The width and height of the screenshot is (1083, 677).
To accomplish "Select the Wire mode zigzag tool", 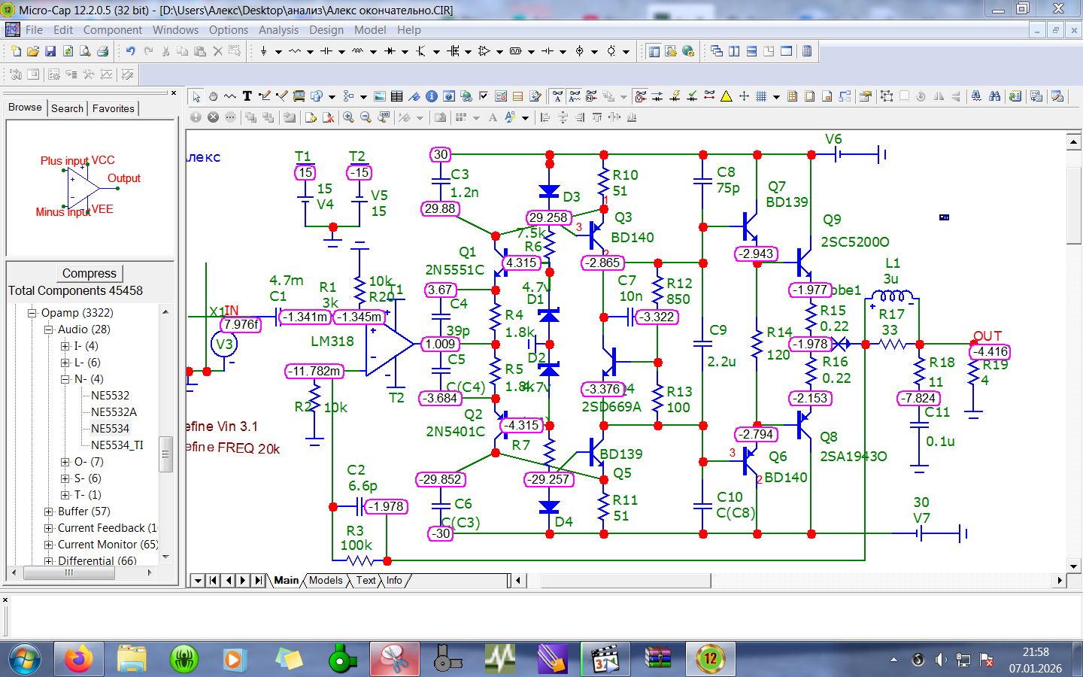I will tap(230, 96).
